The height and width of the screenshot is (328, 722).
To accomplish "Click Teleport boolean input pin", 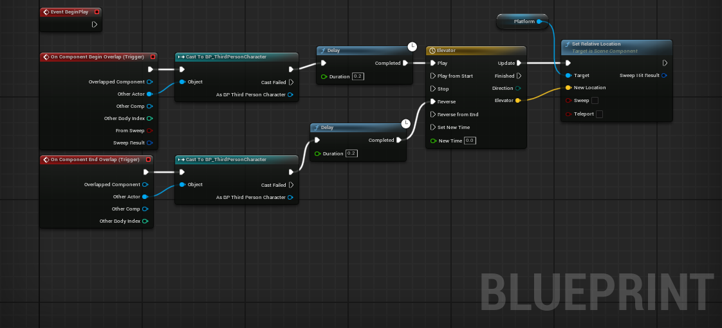I will [x=568, y=114].
